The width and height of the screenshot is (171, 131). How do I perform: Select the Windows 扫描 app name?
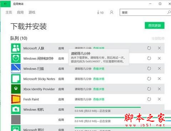34,69
